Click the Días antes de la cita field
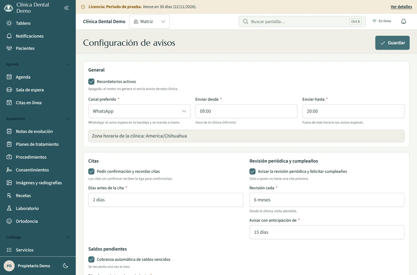 click(x=166, y=200)
